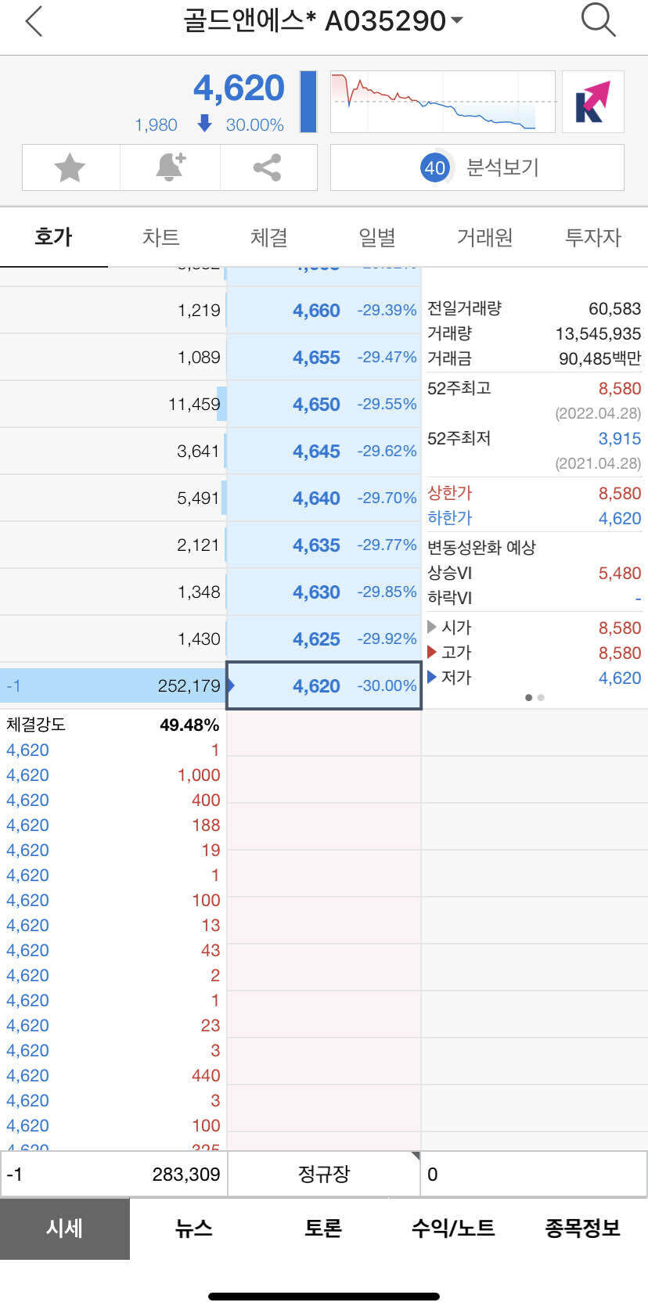Switch to the 거래원 tab

[x=485, y=237]
